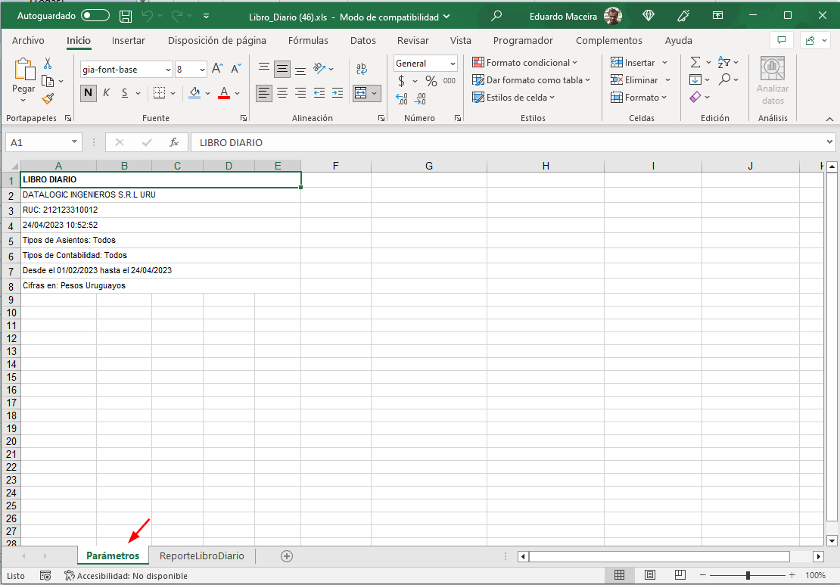Apply the Fill Color paint bucket
The image size is (840, 585).
pos(194,93)
